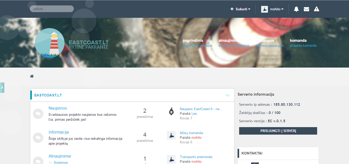The width and height of the screenshot is (349, 164).
Task: Click the EastCoast lighthouse logo
Action: coord(49,43)
